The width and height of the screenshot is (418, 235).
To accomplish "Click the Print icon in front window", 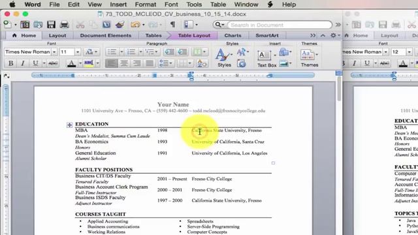I will (x=64, y=25).
